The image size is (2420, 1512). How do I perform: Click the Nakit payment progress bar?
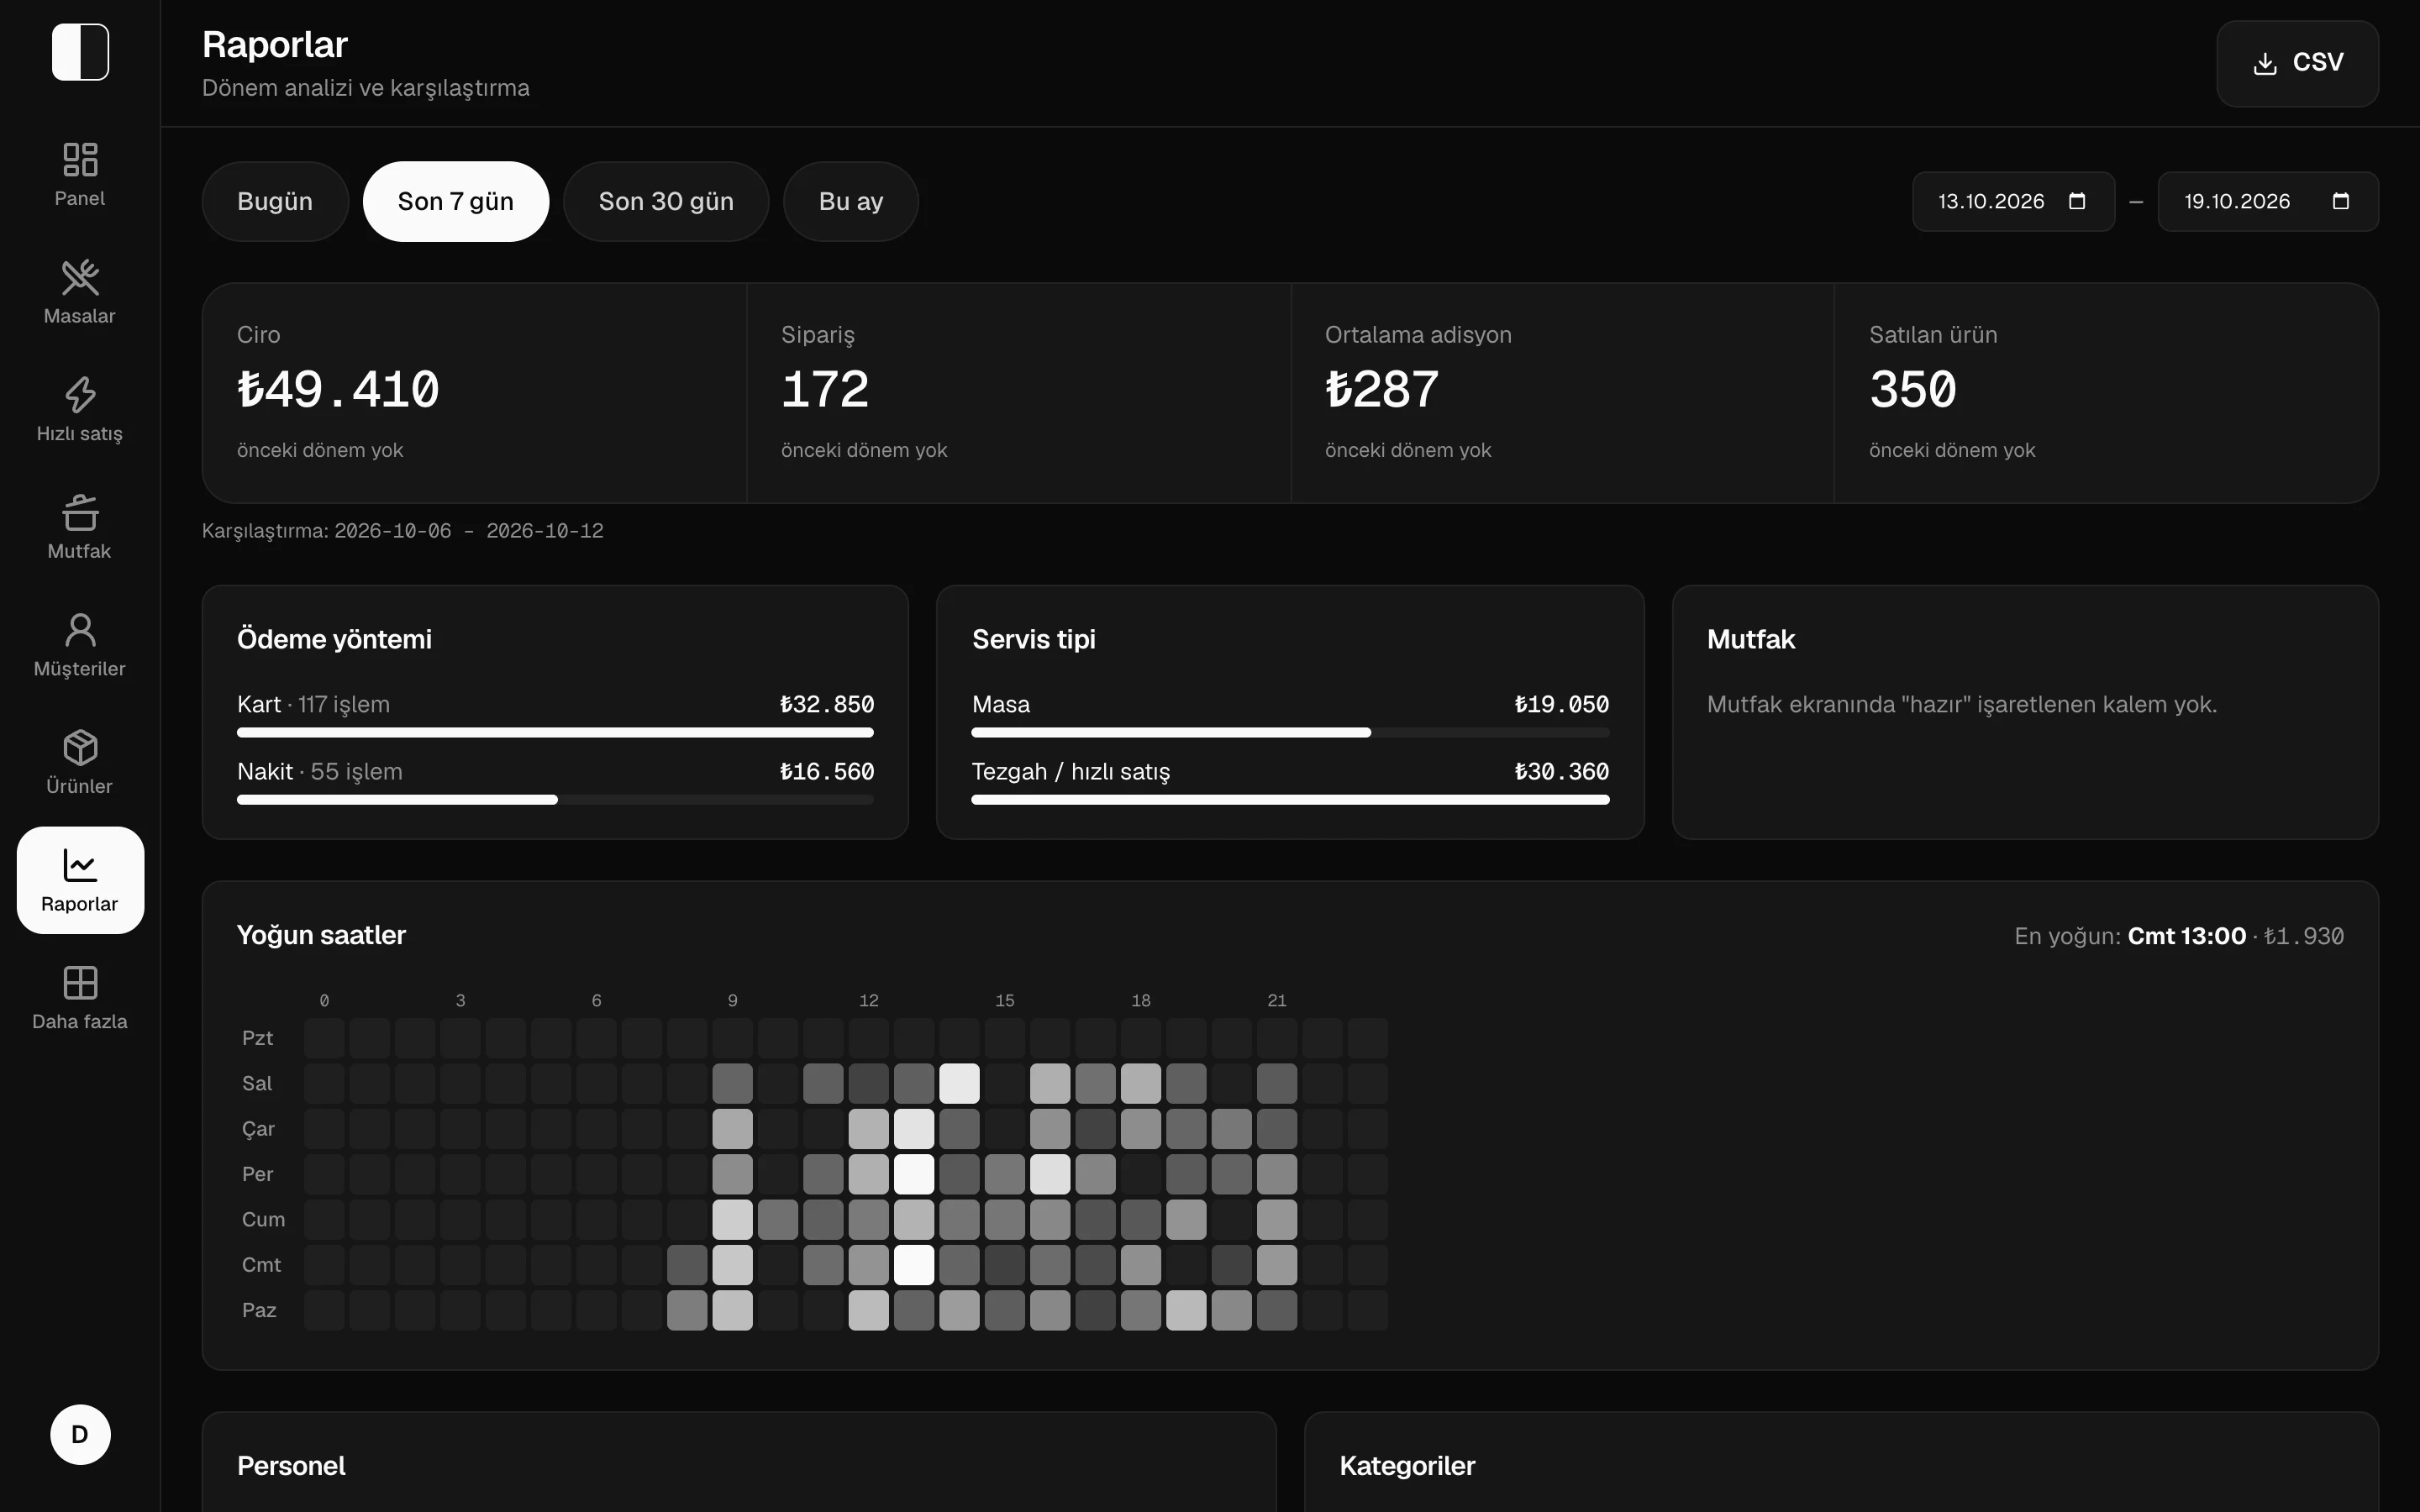tap(555, 800)
